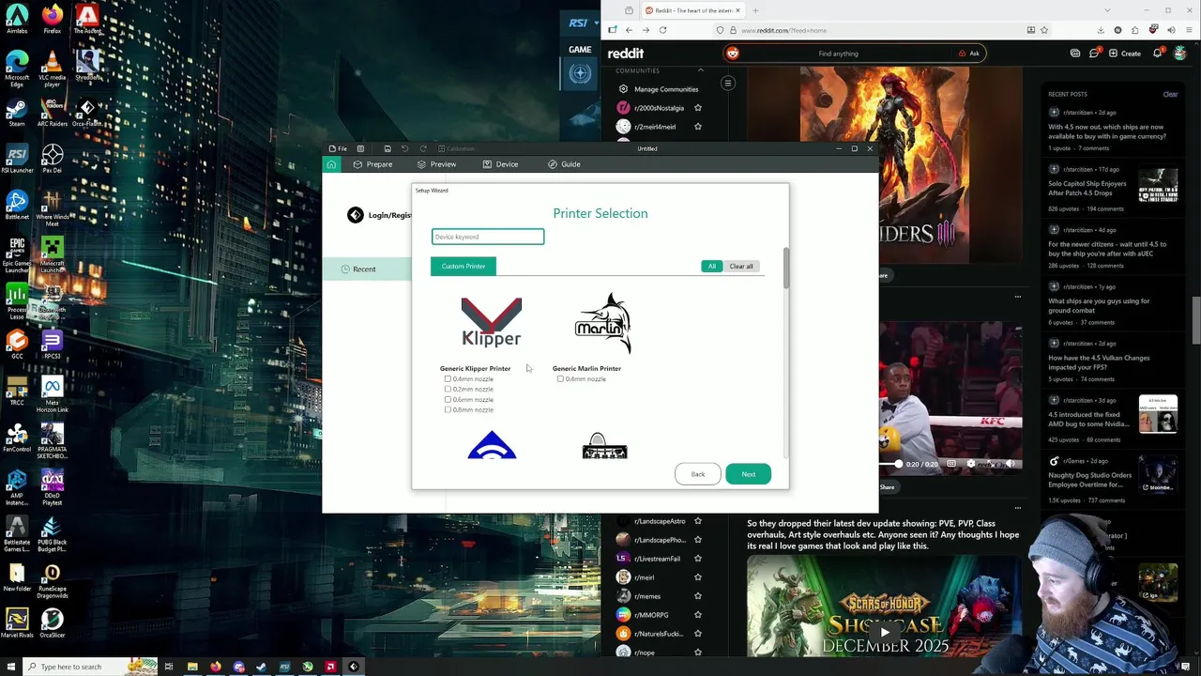
Task: Select the Marlin logo printer image
Action: (603, 323)
